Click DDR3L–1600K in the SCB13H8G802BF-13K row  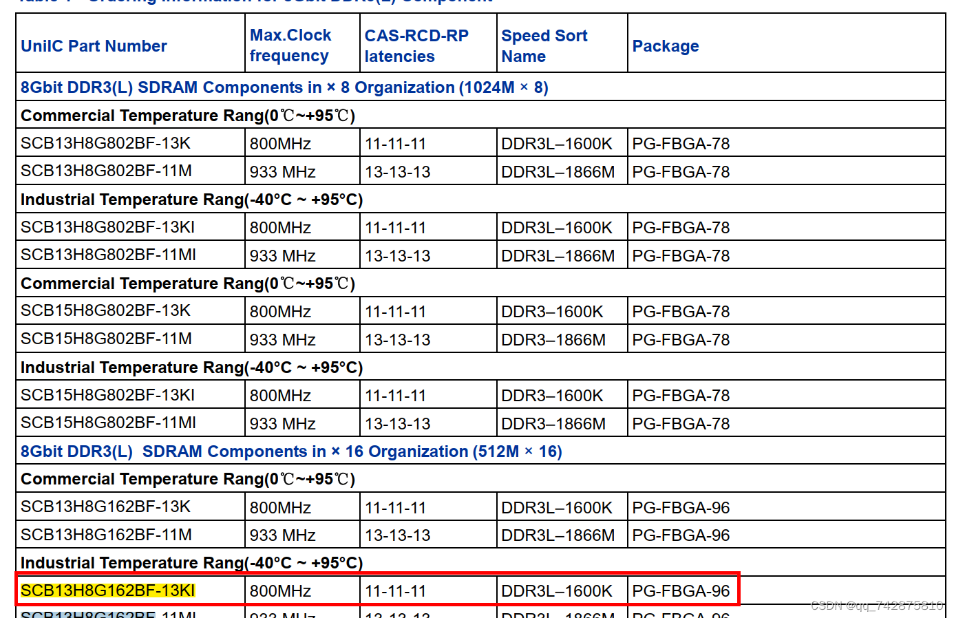pyautogui.click(x=556, y=144)
